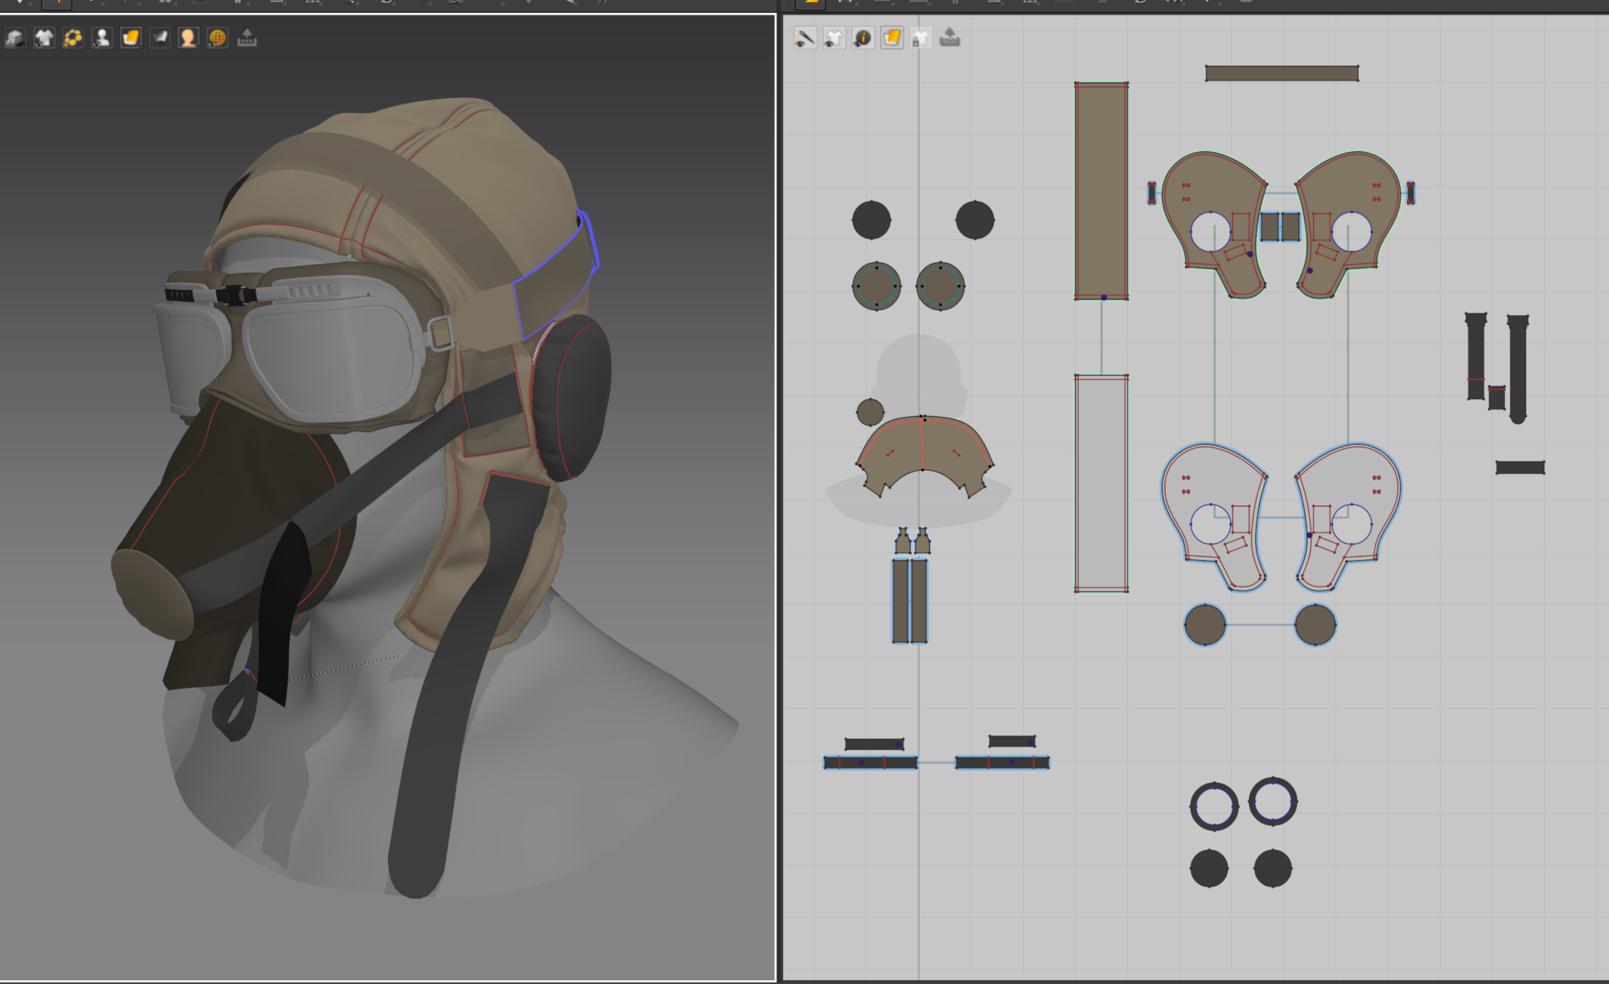Click the light gray tall rectangle pattern
The image size is (1609, 984).
coord(1101,483)
